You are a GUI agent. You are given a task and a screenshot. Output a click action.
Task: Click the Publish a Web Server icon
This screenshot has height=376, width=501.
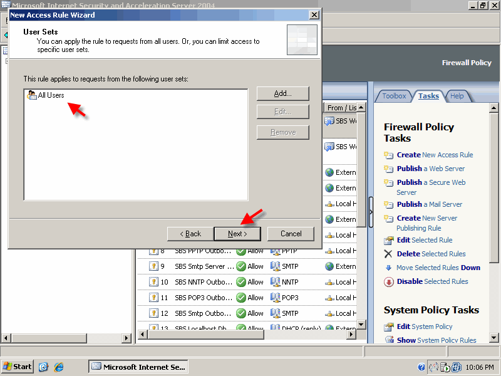point(388,169)
